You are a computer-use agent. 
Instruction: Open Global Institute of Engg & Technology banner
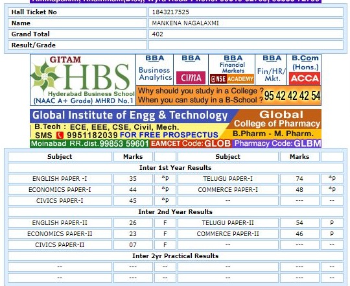tap(130, 115)
